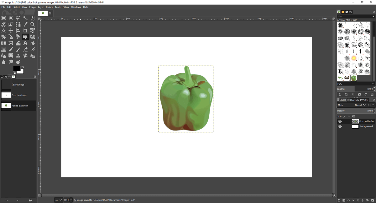
Task: Select the Rectangle Select tool
Action: point(4,18)
